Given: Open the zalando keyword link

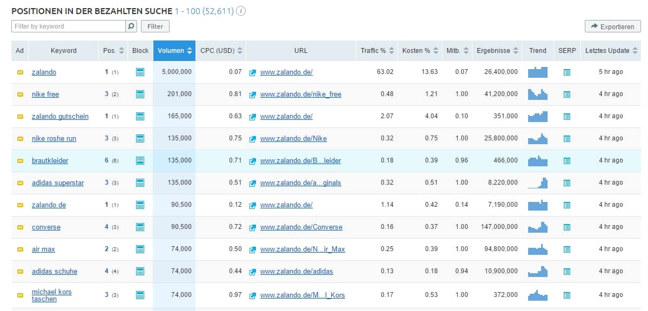Looking at the screenshot, I should [x=44, y=72].
